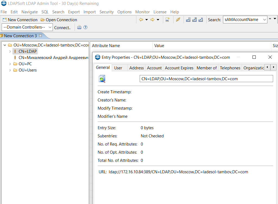Open the back navigation history dropdown arrow
The image size is (278, 204).
[147, 20]
